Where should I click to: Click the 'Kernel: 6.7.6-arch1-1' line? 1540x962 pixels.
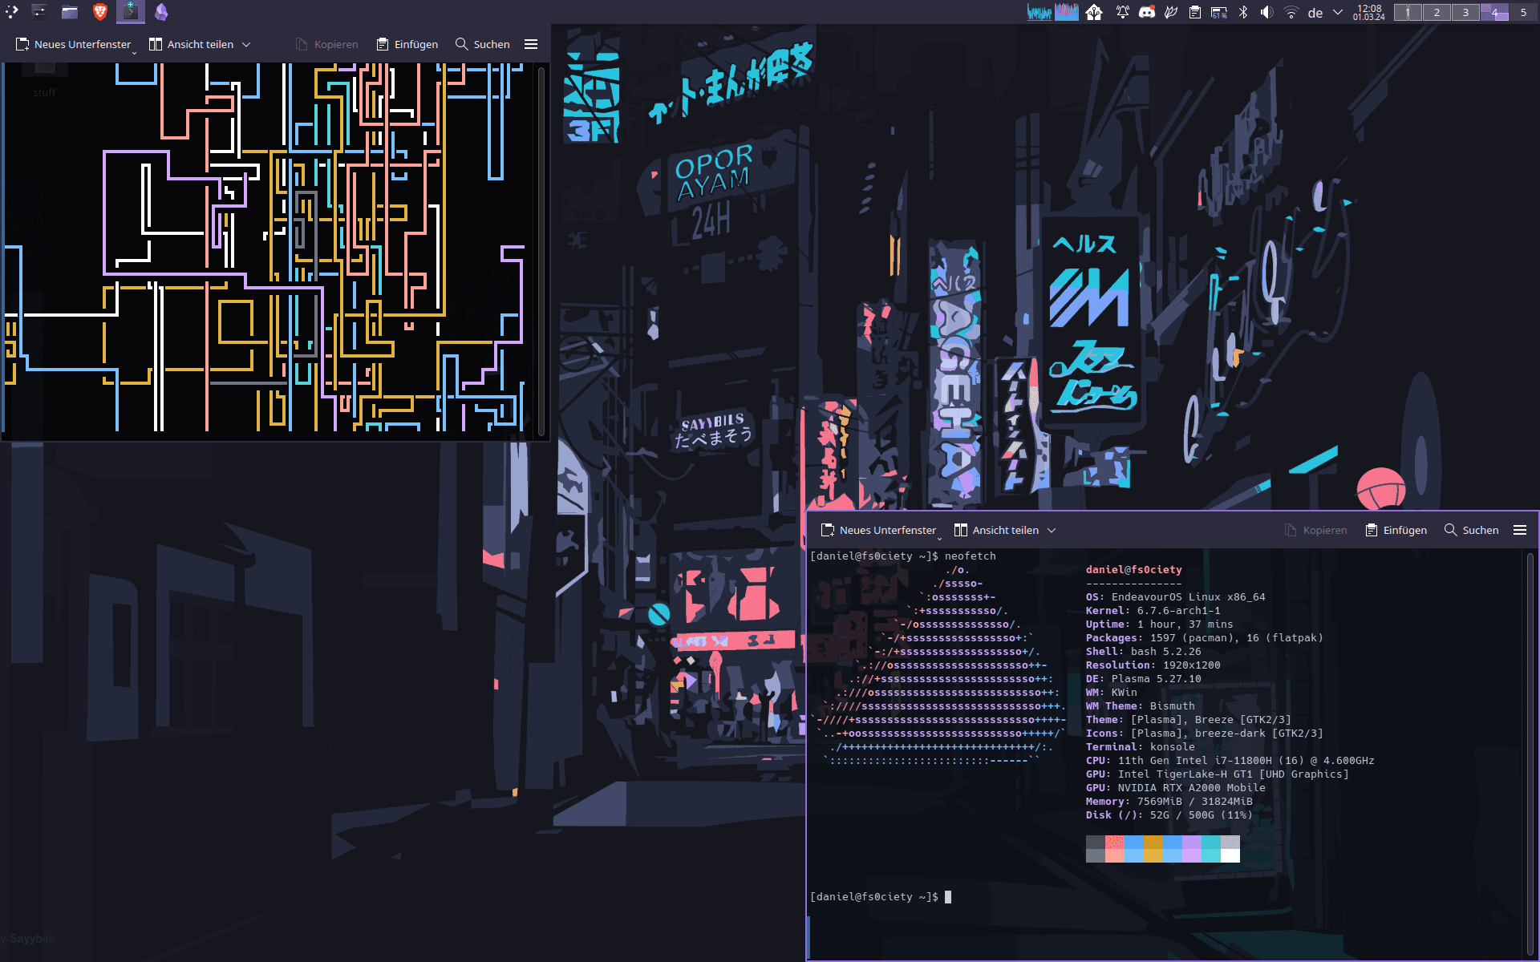point(1153,611)
